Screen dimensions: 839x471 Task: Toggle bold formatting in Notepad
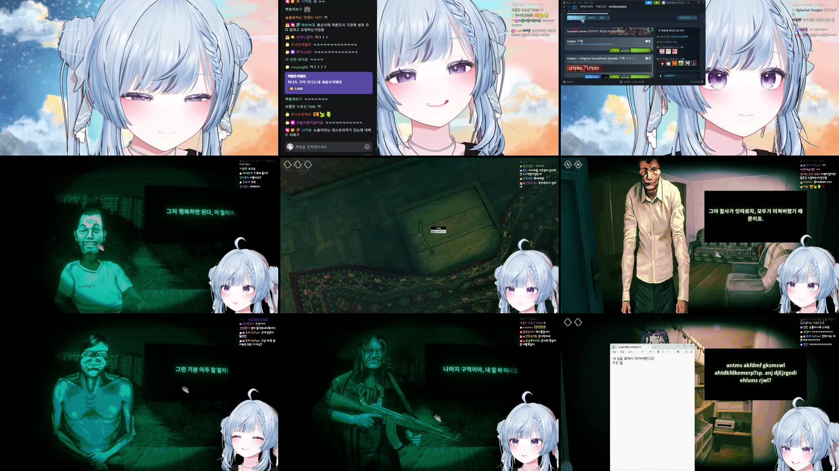[658, 352]
